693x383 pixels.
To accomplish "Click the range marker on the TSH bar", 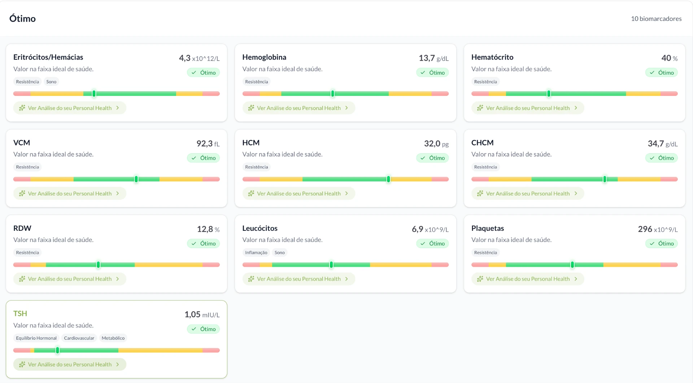I will tap(57, 350).
